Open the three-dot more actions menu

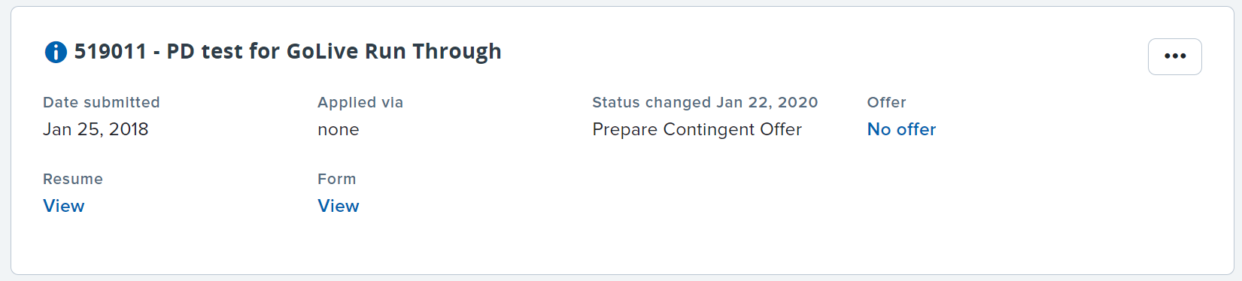[1174, 56]
